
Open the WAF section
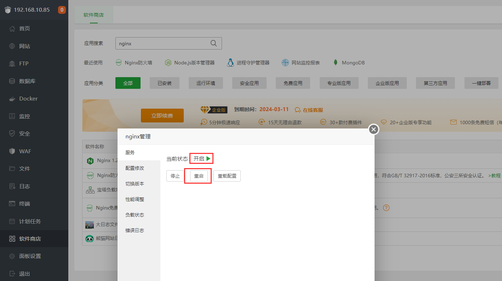pos(34,151)
